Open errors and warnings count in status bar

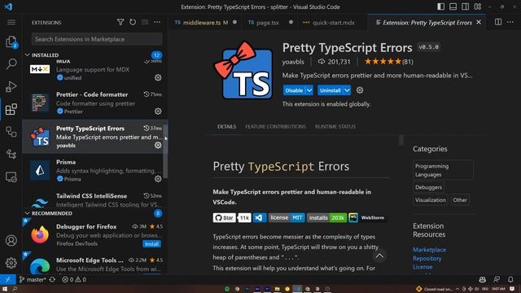click(x=74, y=279)
